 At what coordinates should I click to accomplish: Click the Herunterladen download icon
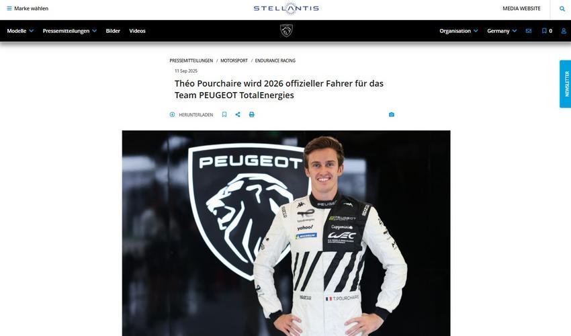pos(172,114)
